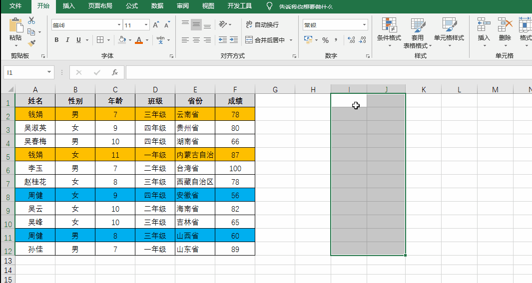The width and height of the screenshot is (532, 283).
Task: Toggle Underline formatting
Action: coord(79,40)
